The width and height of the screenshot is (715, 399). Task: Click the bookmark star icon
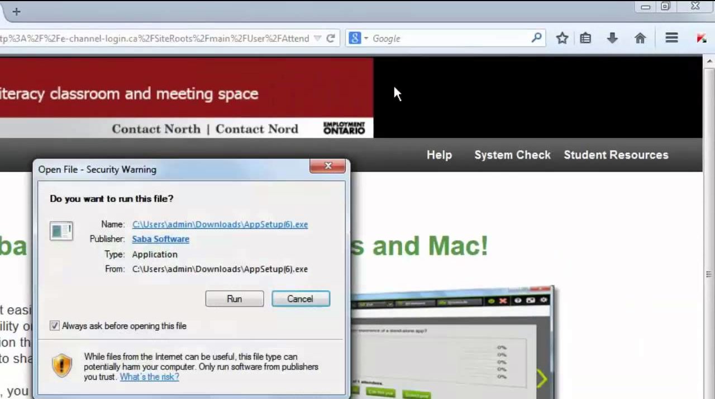[562, 39]
